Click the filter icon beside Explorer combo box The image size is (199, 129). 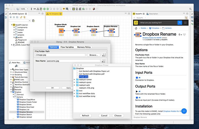point(33,21)
